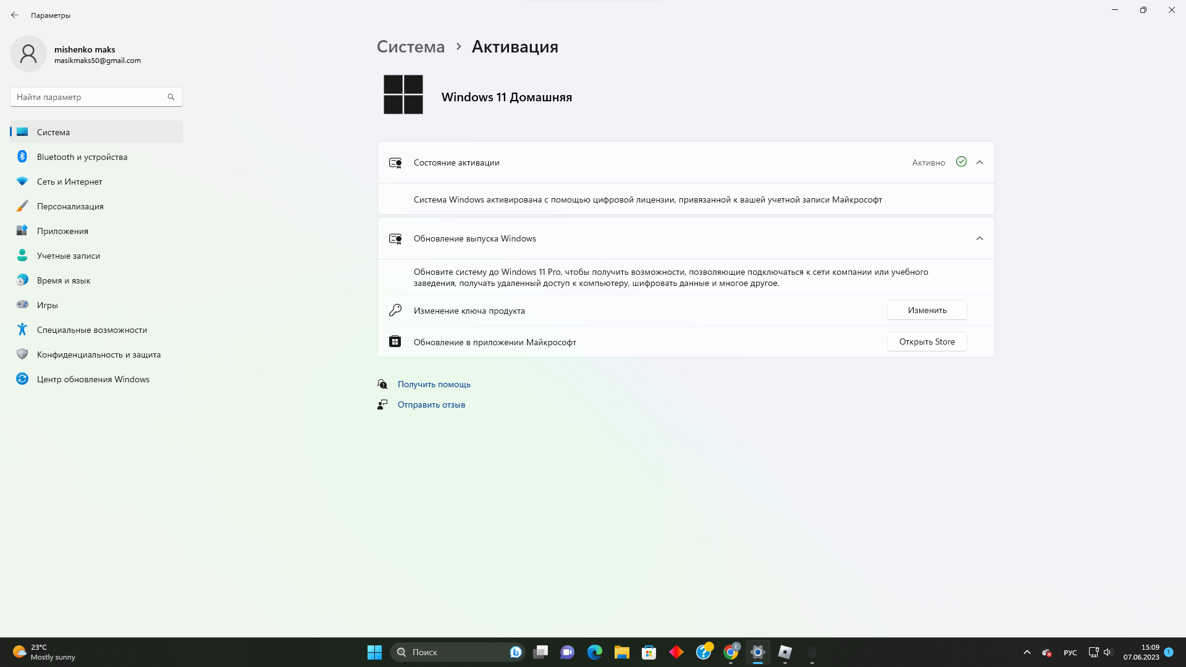Switch input language РУС
The height and width of the screenshot is (667, 1186).
click(x=1070, y=652)
